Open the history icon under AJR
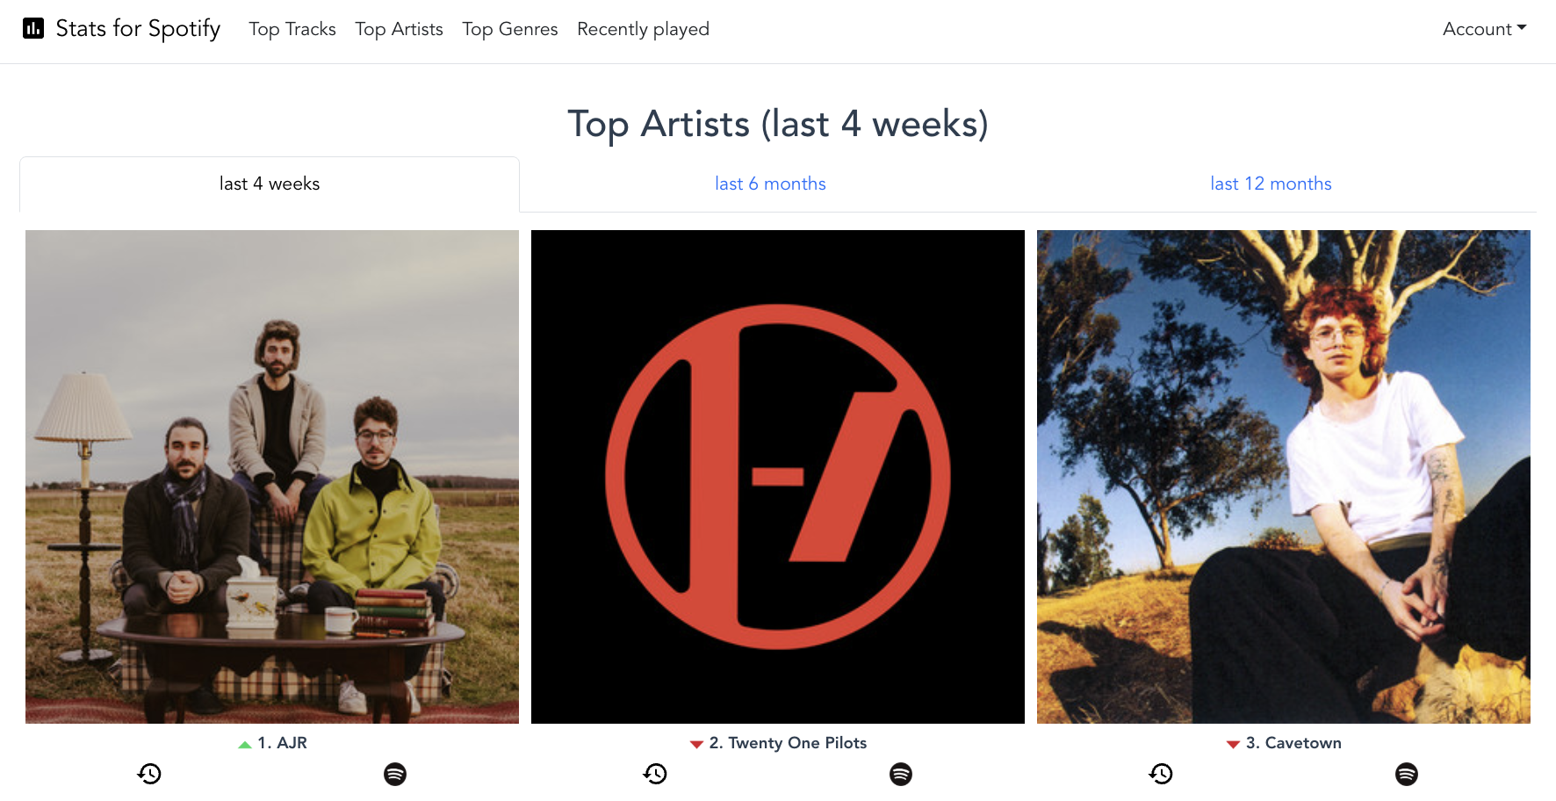Viewport: 1556px width, 801px height. coord(149,774)
